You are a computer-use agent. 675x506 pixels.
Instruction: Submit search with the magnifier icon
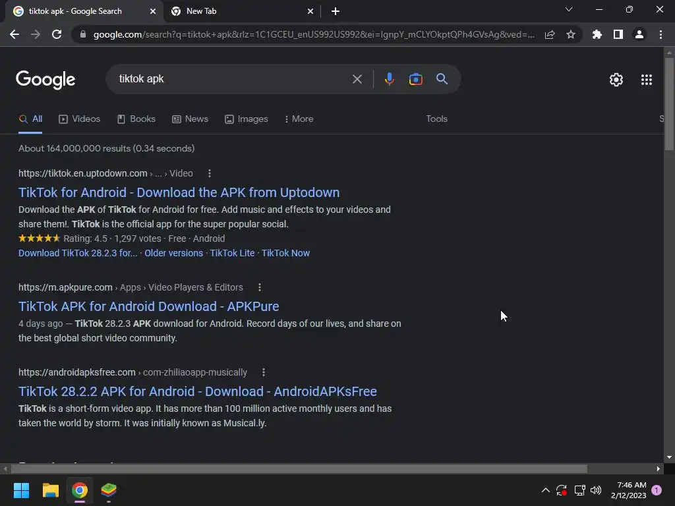[442, 79]
